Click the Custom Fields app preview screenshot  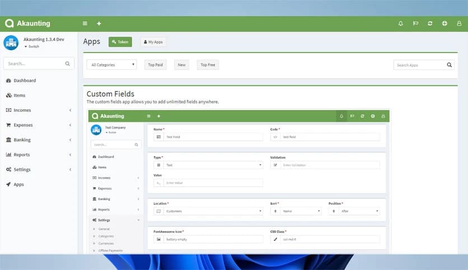tap(239, 182)
